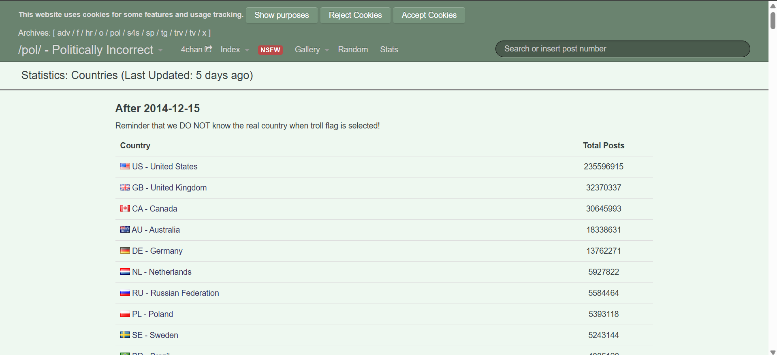Open the x archive link
The image size is (777, 355).
click(204, 33)
